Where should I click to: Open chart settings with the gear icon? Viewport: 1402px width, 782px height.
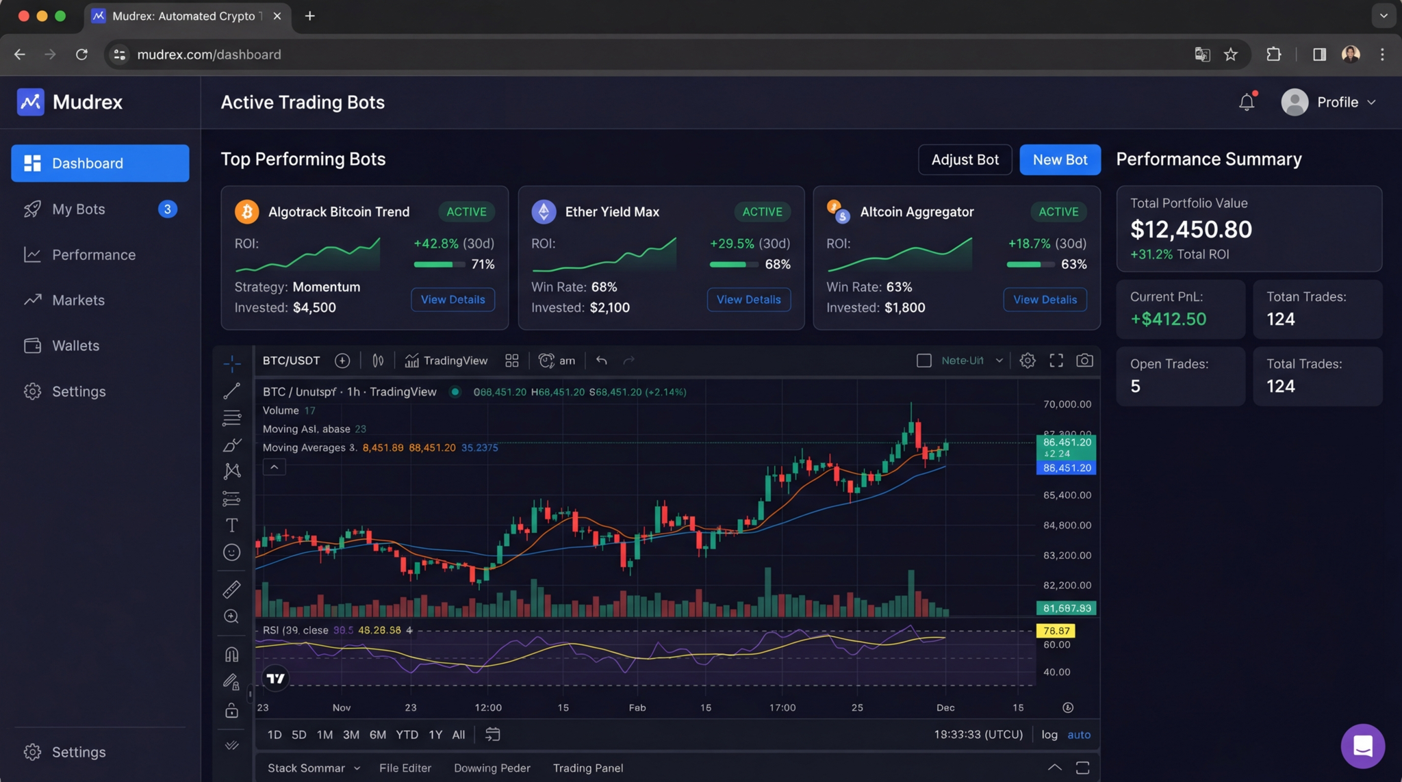point(1028,360)
